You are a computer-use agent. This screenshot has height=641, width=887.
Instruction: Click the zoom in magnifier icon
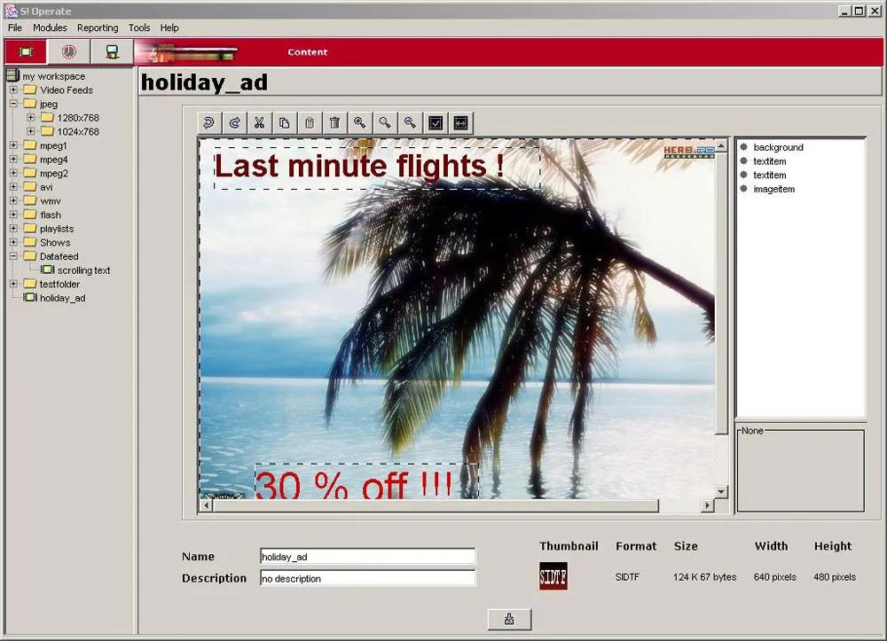click(359, 123)
